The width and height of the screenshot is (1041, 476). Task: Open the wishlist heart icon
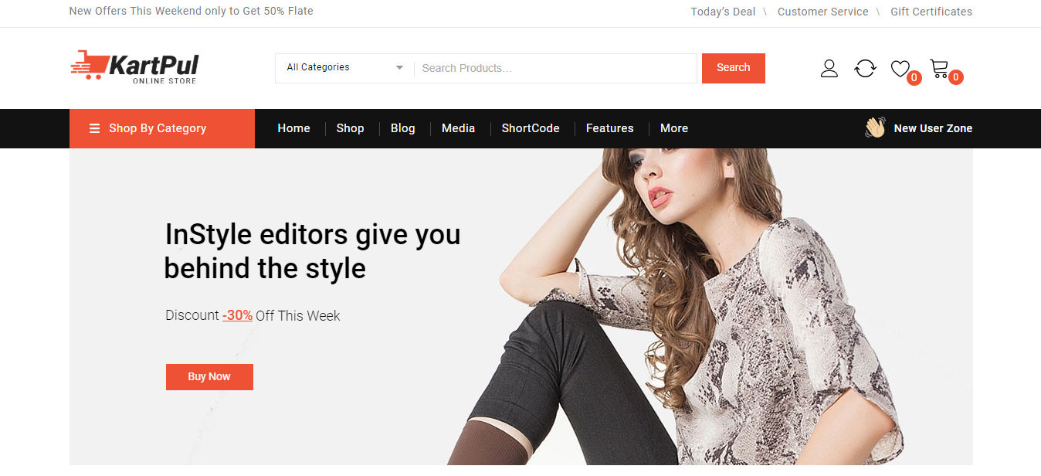click(900, 68)
